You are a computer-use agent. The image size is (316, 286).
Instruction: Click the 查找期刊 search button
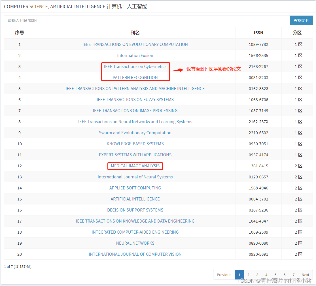point(301,20)
